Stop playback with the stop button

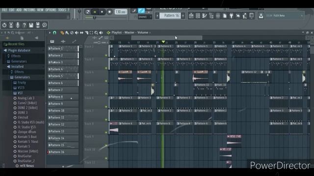pyautogui.click(x=102, y=12)
